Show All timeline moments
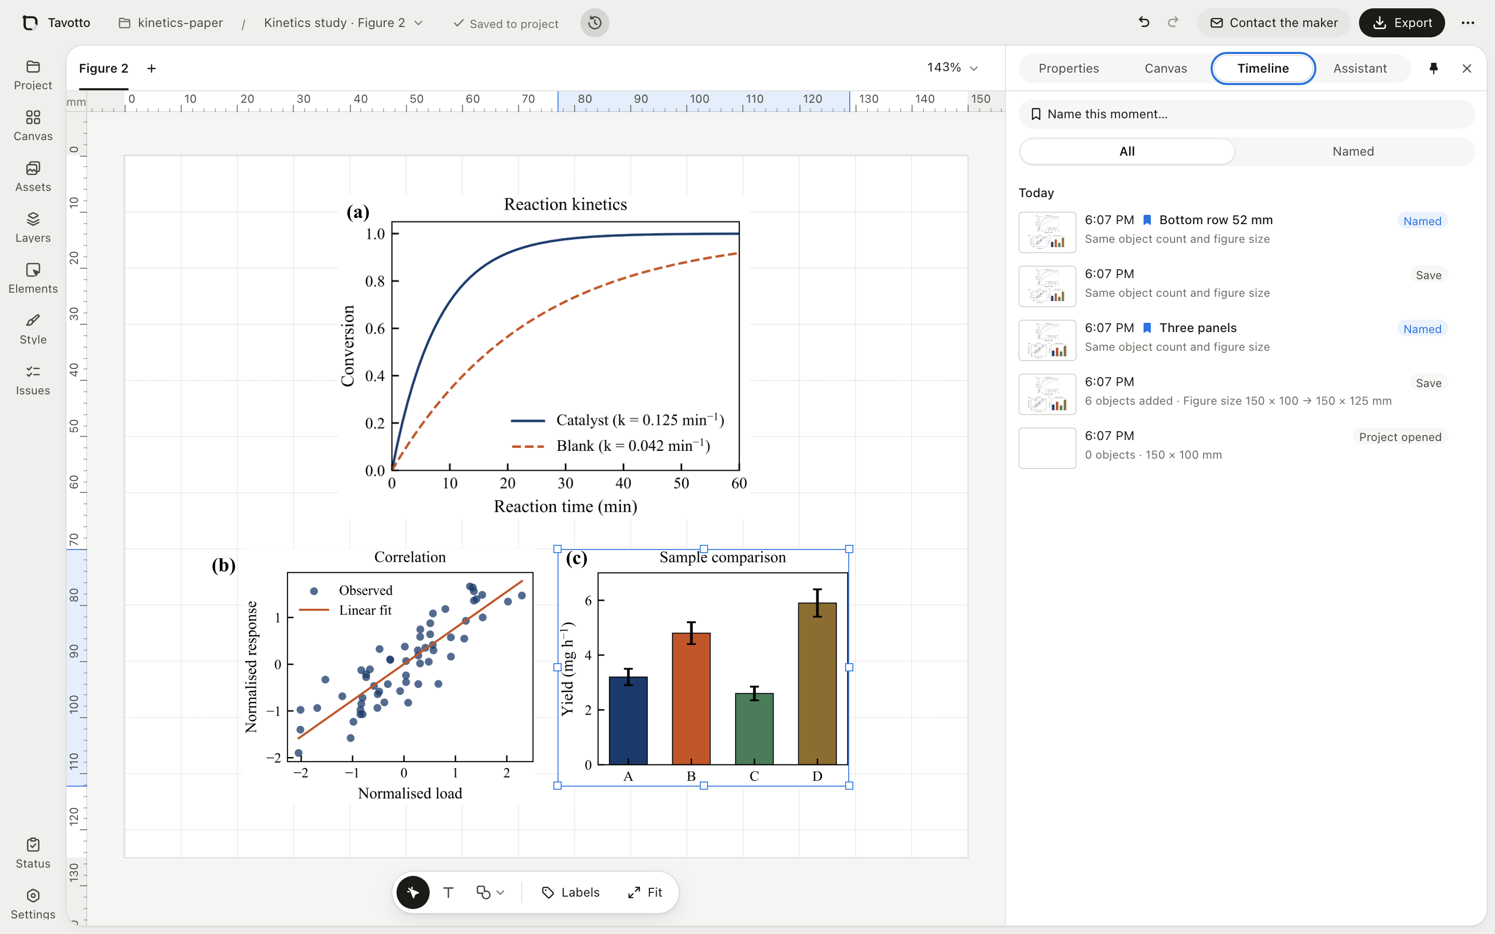 [1127, 152]
